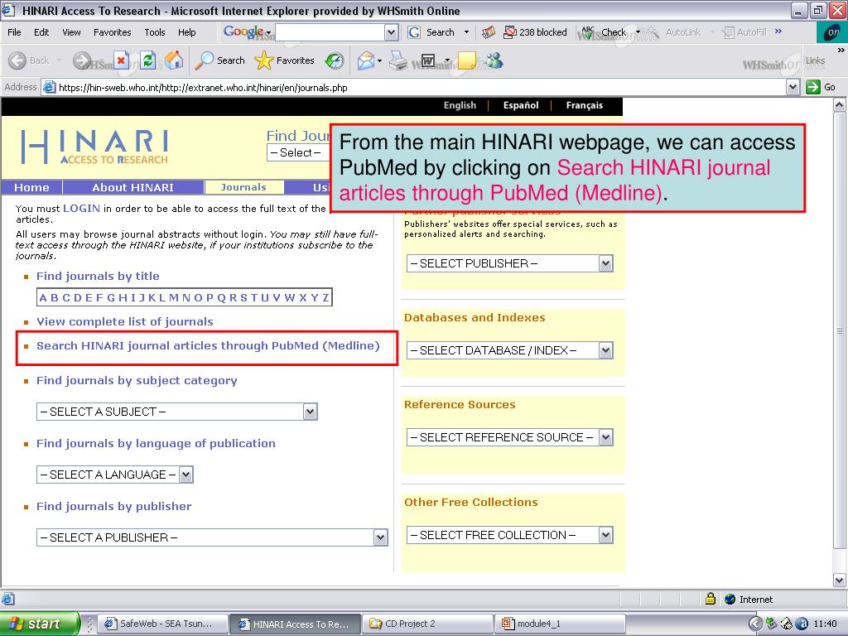Switch to the SafeWeb - SEA Tsun... taskbar window
This screenshot has height=636, width=848.
(x=163, y=624)
